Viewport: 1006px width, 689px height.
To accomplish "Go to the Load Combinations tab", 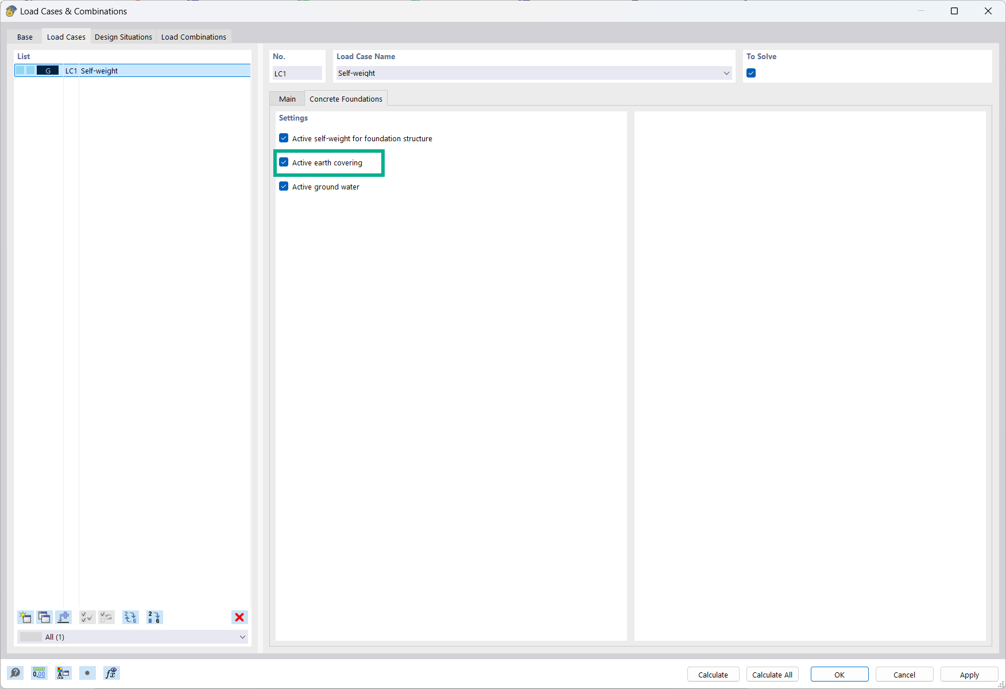I will pos(194,37).
